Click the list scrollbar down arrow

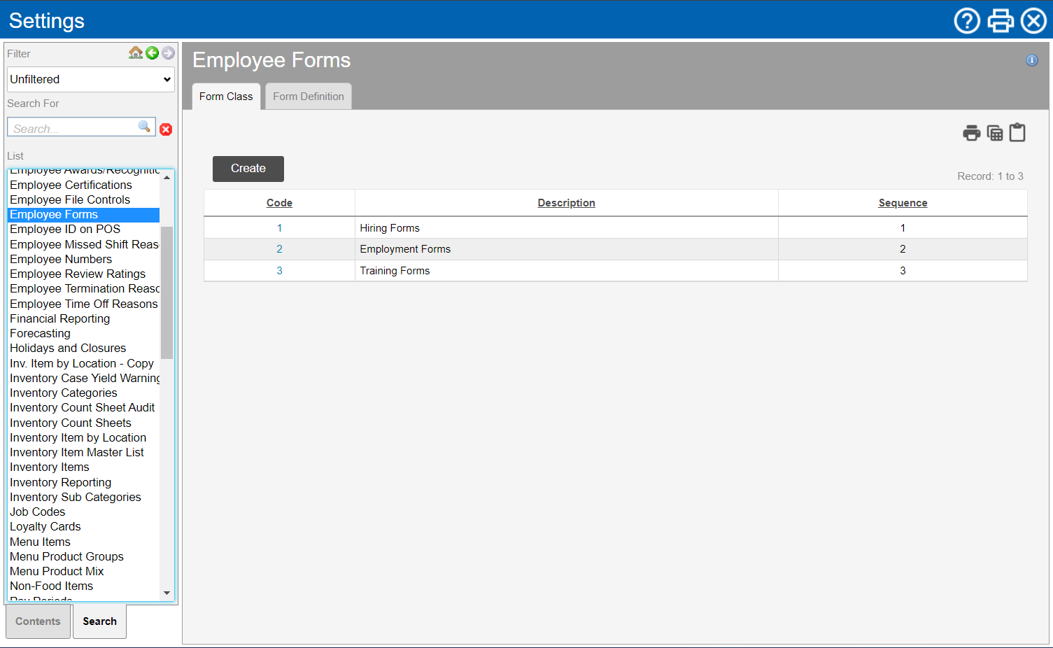click(167, 593)
